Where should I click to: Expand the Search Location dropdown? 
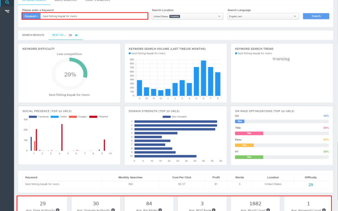pos(186,16)
